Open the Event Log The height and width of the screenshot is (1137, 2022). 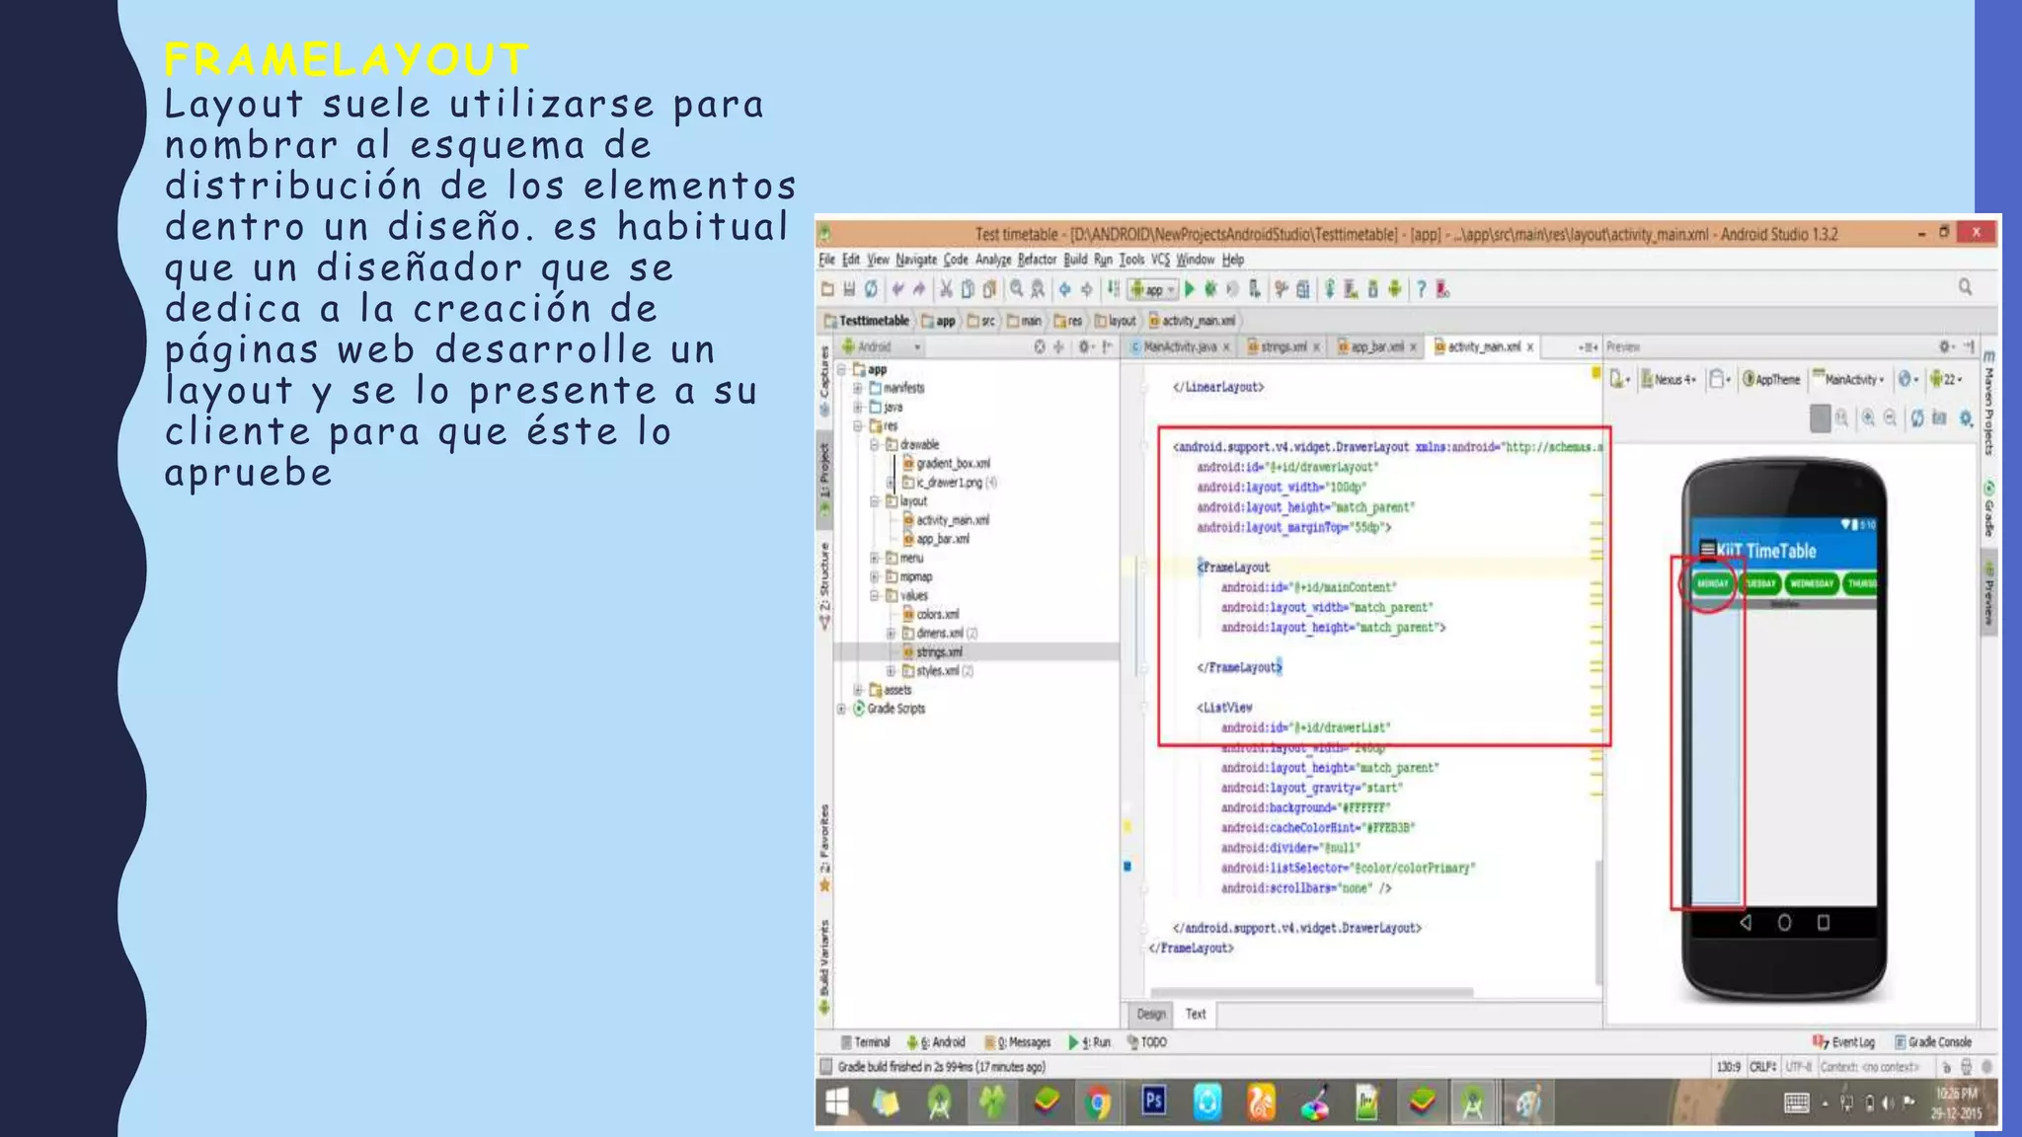point(1843,1042)
